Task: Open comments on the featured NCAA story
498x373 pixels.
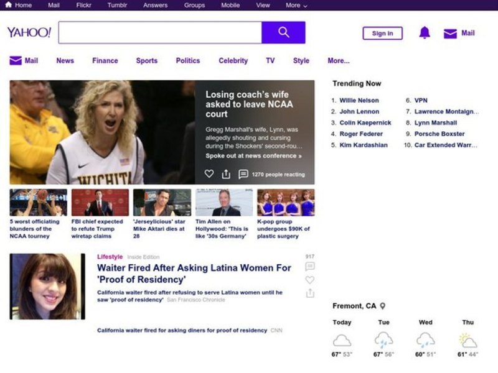Action: point(243,174)
